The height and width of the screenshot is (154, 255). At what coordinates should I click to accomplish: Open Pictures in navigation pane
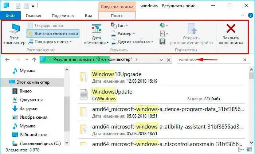point(30,117)
